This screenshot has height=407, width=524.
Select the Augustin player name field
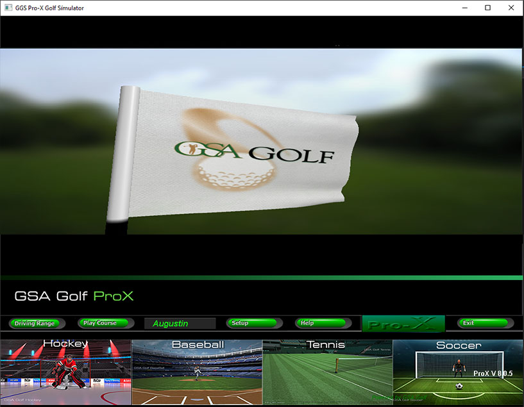pos(180,323)
